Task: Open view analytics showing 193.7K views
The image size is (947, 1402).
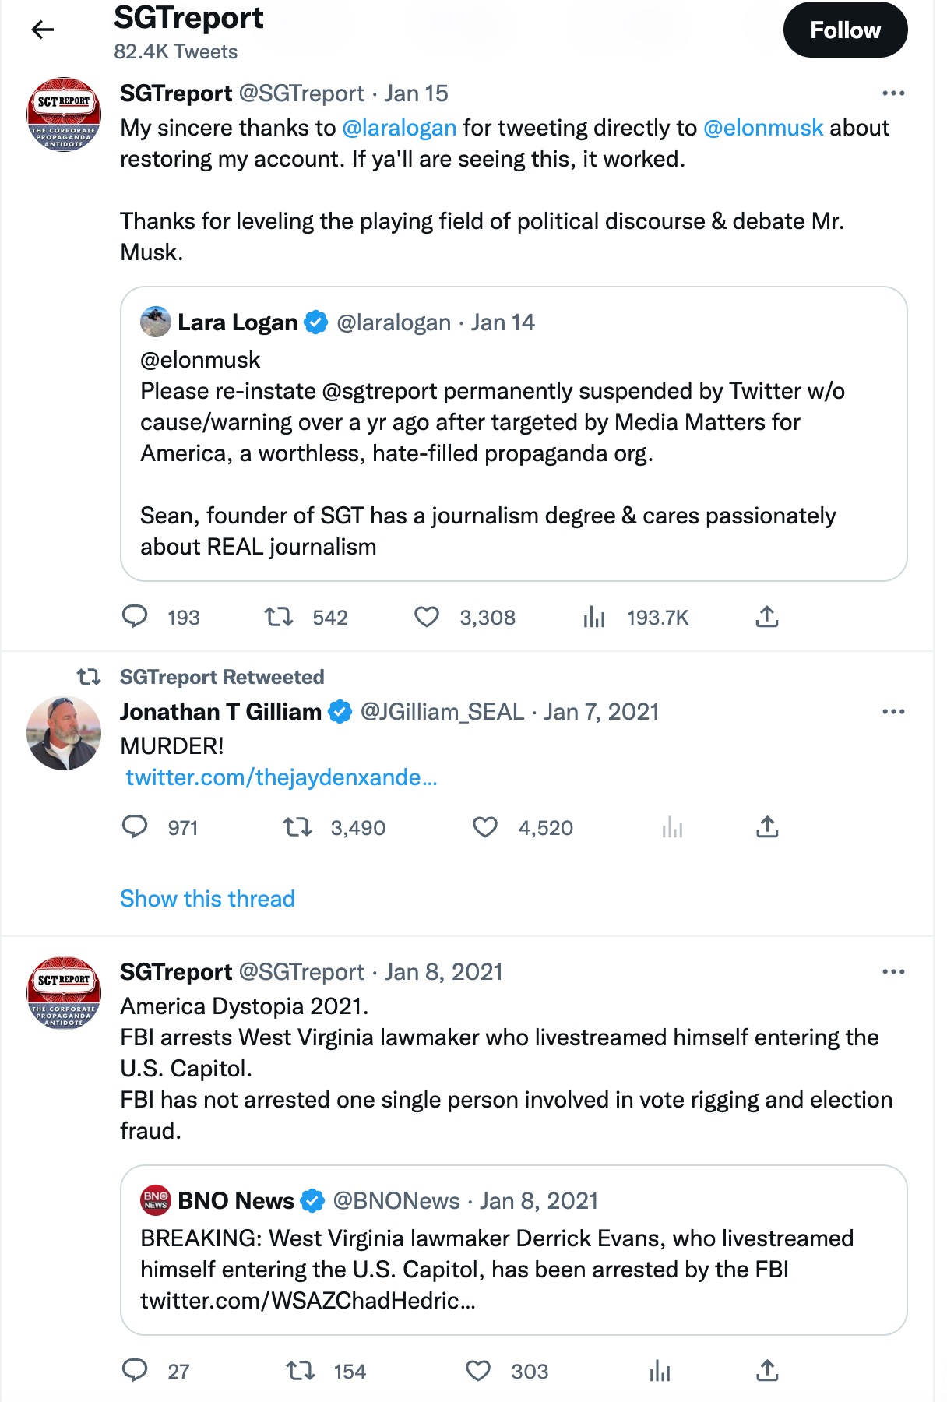Action: point(595,617)
